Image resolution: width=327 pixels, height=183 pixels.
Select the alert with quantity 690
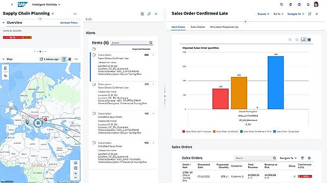[x=94, y=55]
